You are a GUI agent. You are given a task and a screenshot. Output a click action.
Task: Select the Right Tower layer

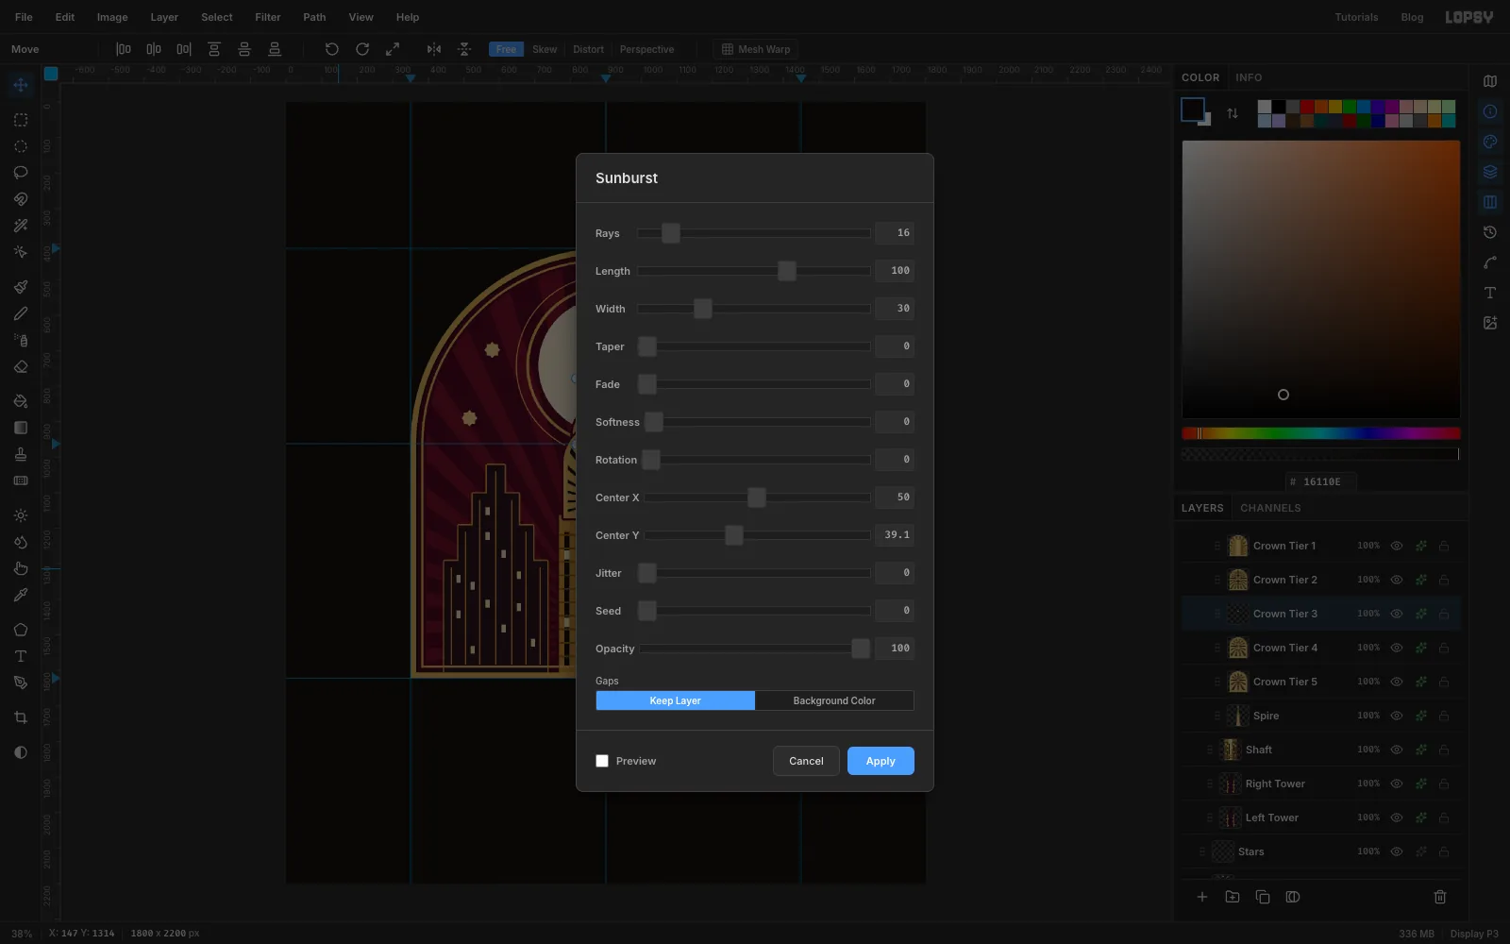1321,784
